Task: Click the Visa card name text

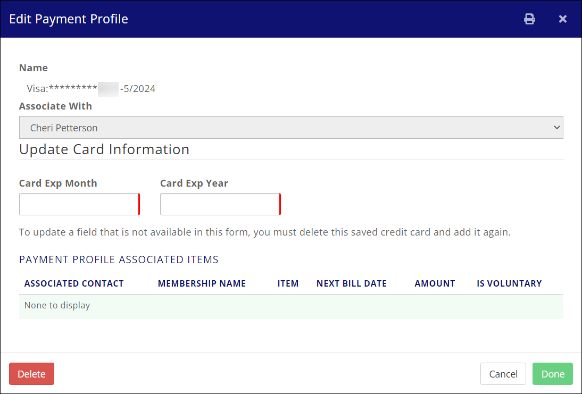Action: [91, 89]
